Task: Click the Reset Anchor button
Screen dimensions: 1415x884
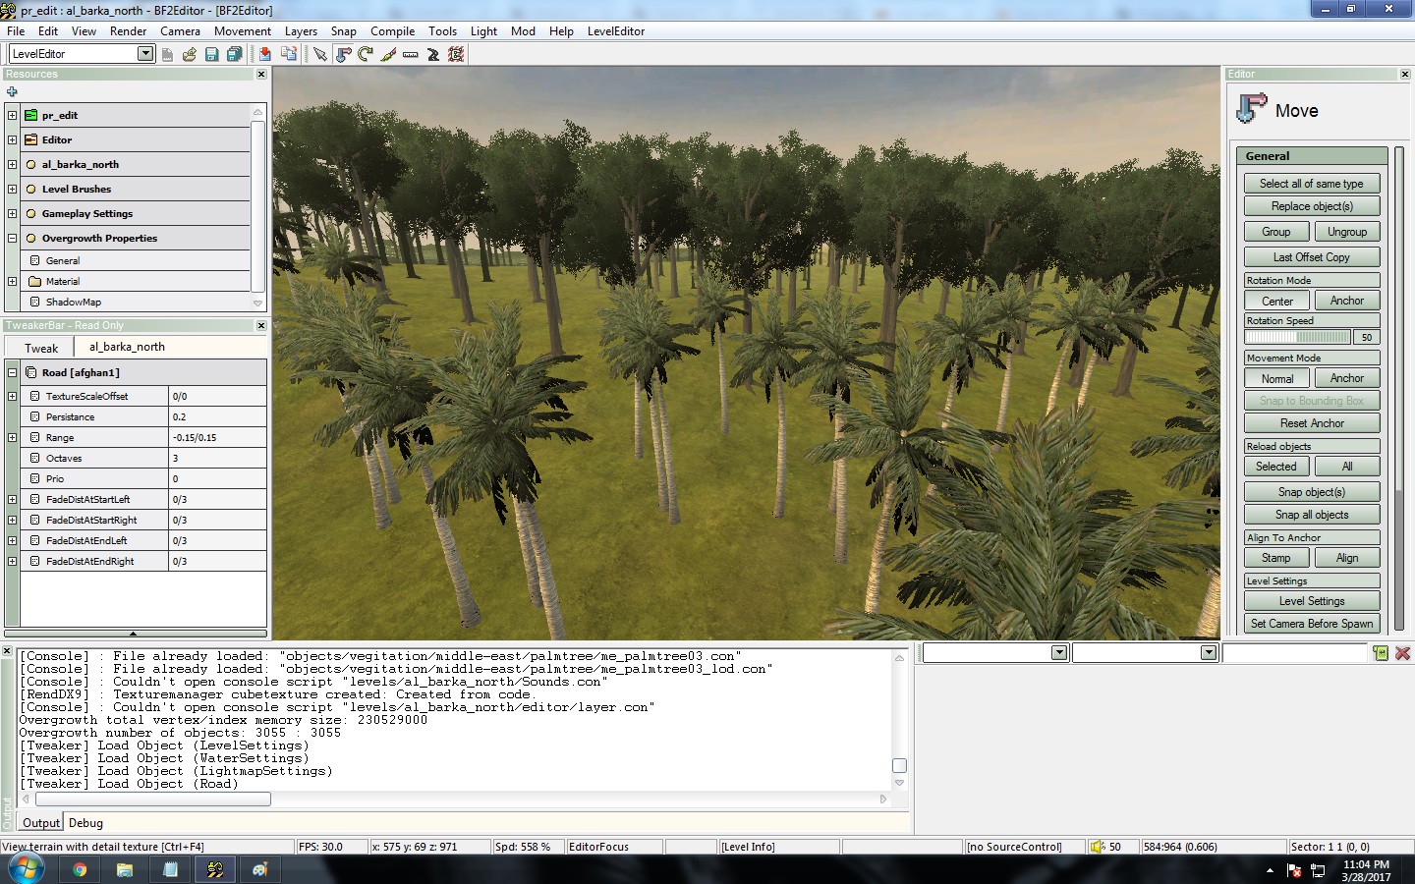Action: point(1312,423)
